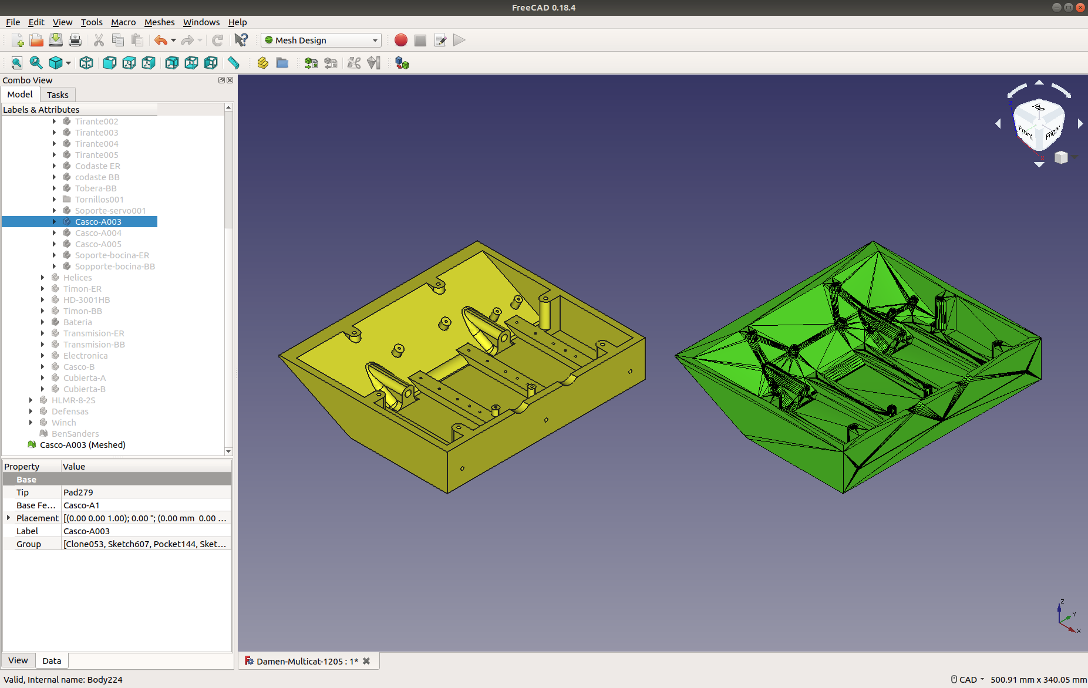Open the Windows menu
Image resolution: width=1088 pixels, height=688 pixels.
coord(201,22)
